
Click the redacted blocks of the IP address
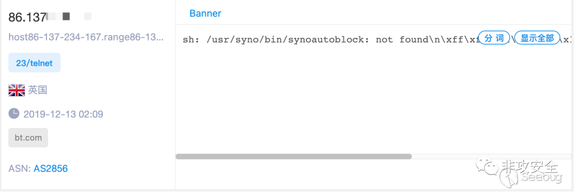pyautogui.click(x=69, y=17)
